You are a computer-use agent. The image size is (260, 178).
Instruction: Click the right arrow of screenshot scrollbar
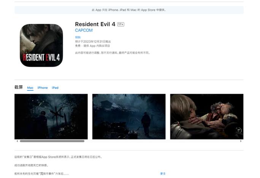tap(241, 141)
